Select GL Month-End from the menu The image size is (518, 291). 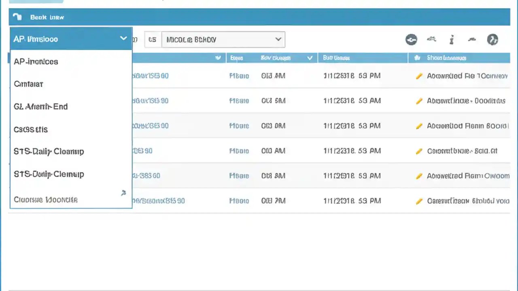pyautogui.click(x=40, y=106)
